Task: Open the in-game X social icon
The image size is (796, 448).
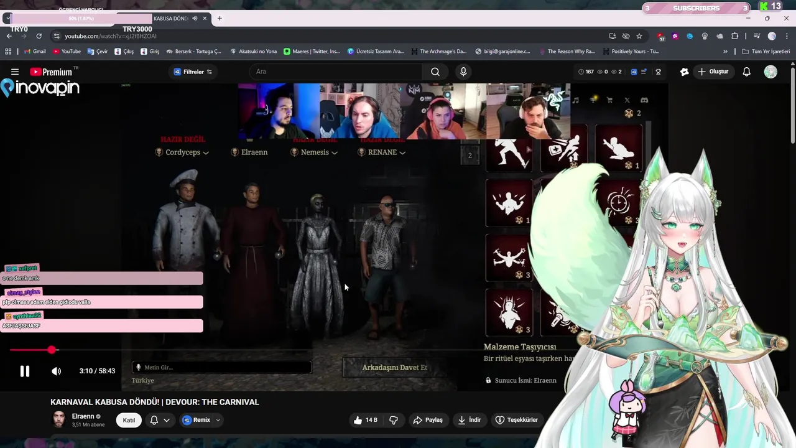Action: (627, 100)
